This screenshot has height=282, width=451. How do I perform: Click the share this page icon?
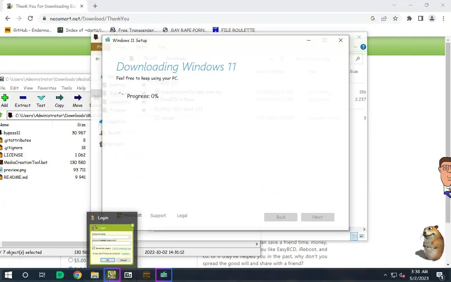tap(384, 19)
